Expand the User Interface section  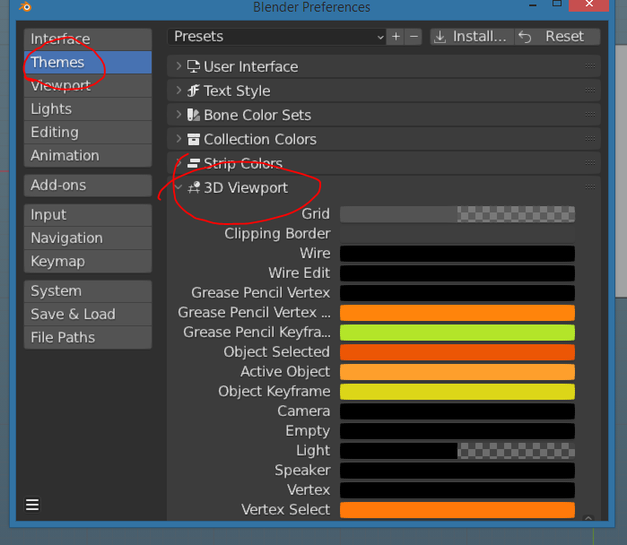pos(179,66)
